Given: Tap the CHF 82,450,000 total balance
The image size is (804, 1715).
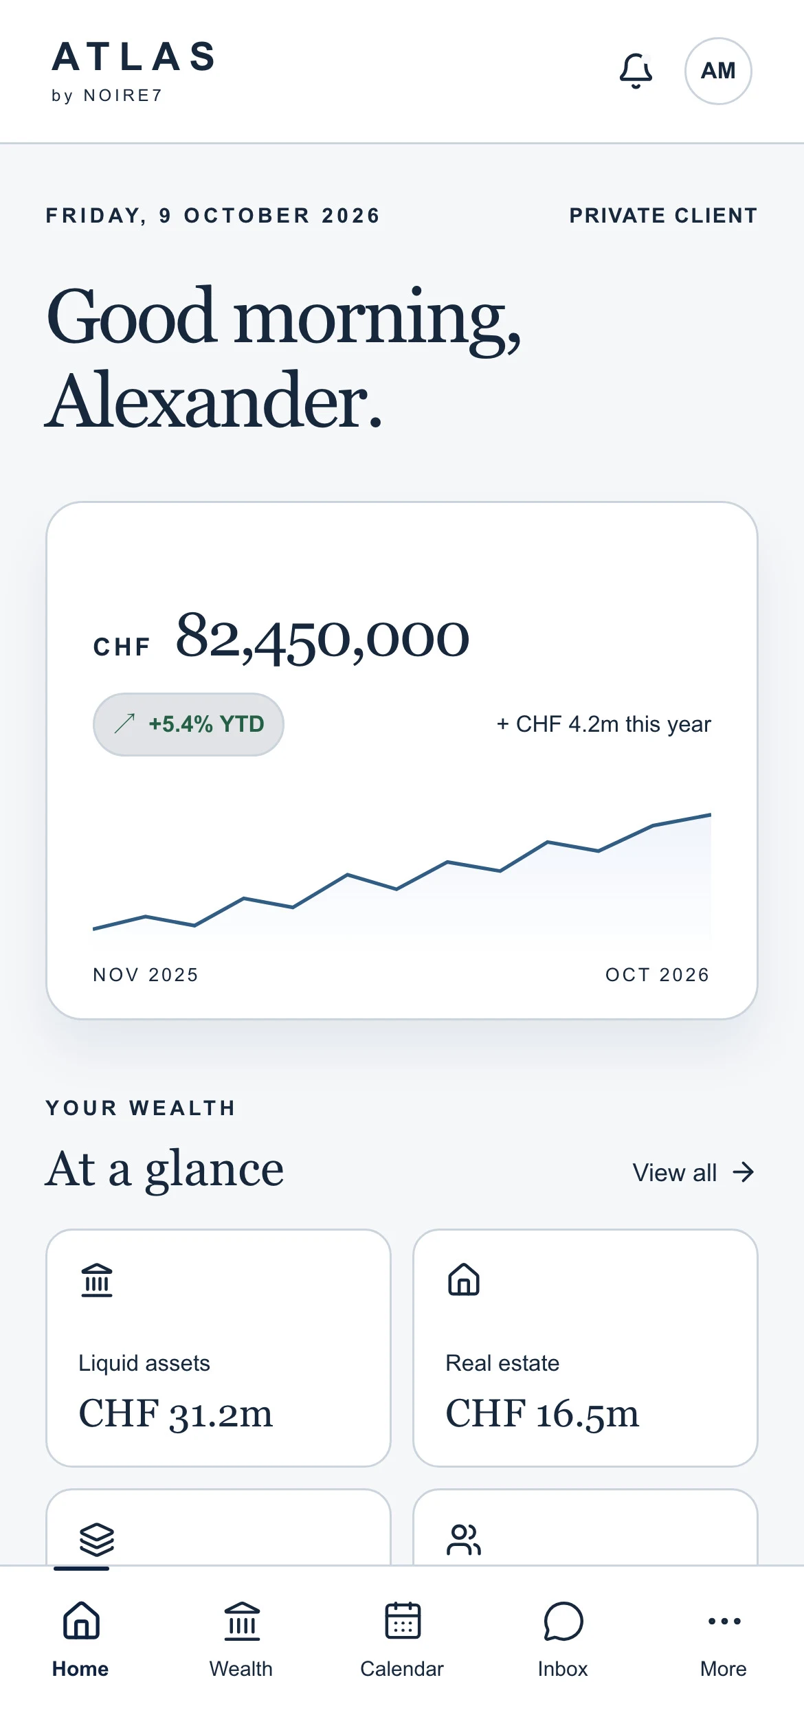Looking at the screenshot, I should (x=282, y=638).
